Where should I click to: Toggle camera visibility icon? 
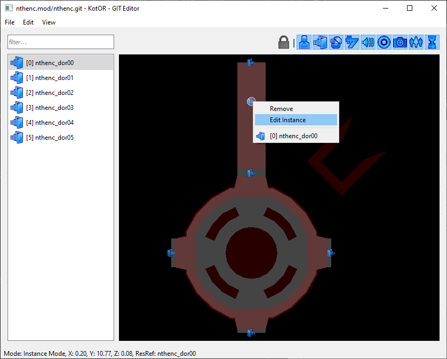click(400, 42)
